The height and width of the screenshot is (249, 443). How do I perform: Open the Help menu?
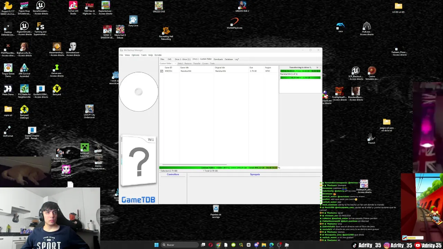click(150, 55)
